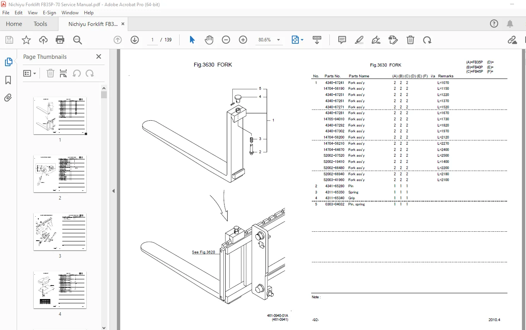Rotate thumbnails clockwise
The width and height of the screenshot is (526, 330).
point(90,73)
